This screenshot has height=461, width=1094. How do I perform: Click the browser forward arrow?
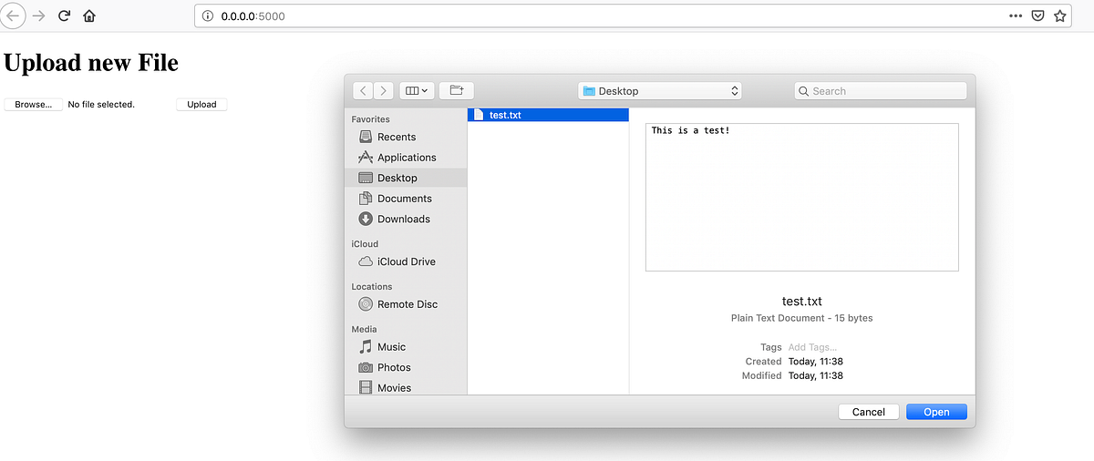pyautogui.click(x=38, y=15)
